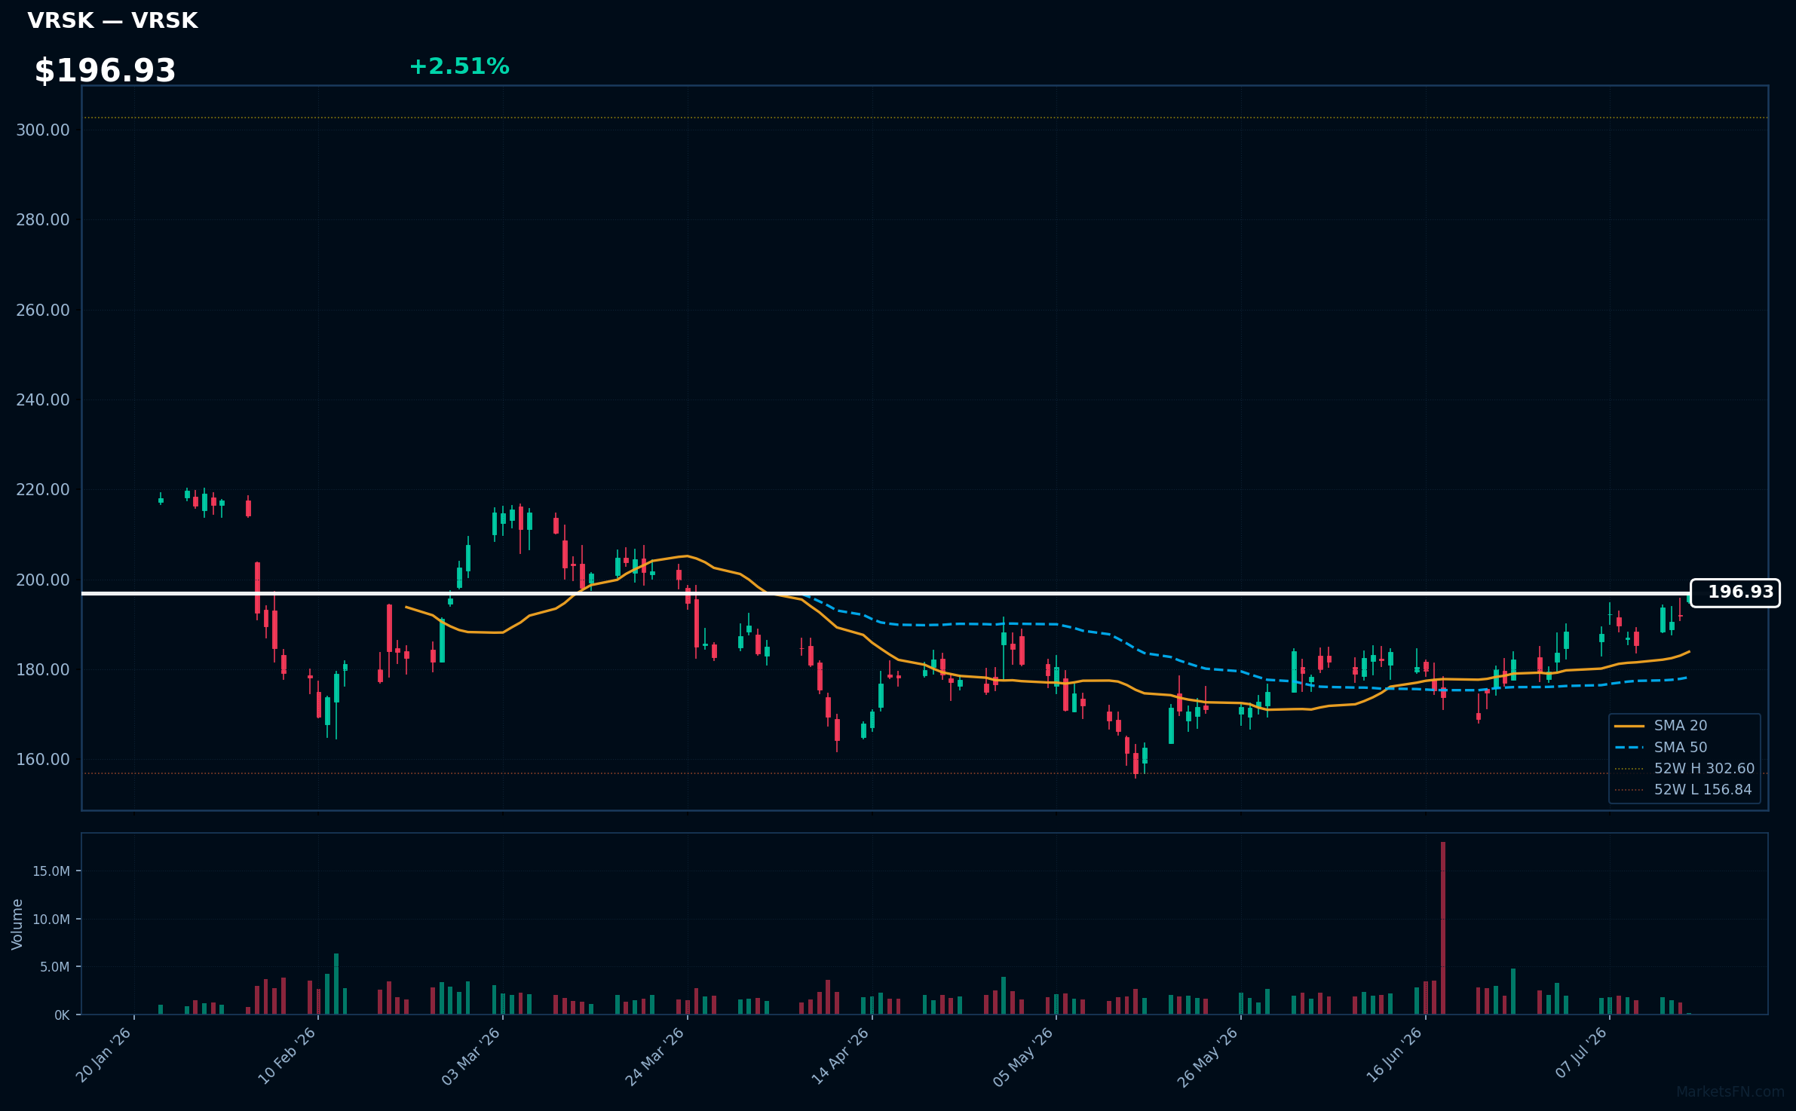Click the 07 Jul '26 date label
The height and width of the screenshot is (1111, 1796).
click(1582, 1053)
